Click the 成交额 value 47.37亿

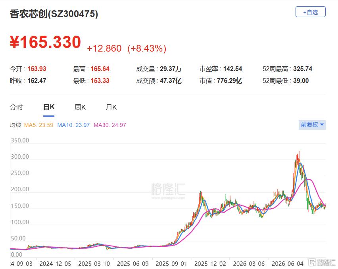171,81
